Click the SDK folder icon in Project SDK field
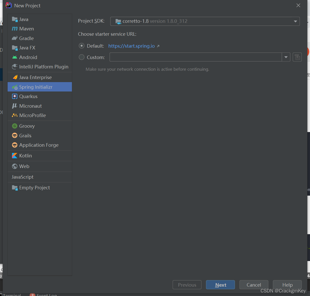This screenshot has height=296, width=310. 118,21
